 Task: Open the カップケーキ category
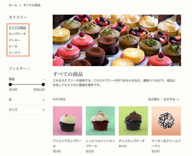(17, 34)
